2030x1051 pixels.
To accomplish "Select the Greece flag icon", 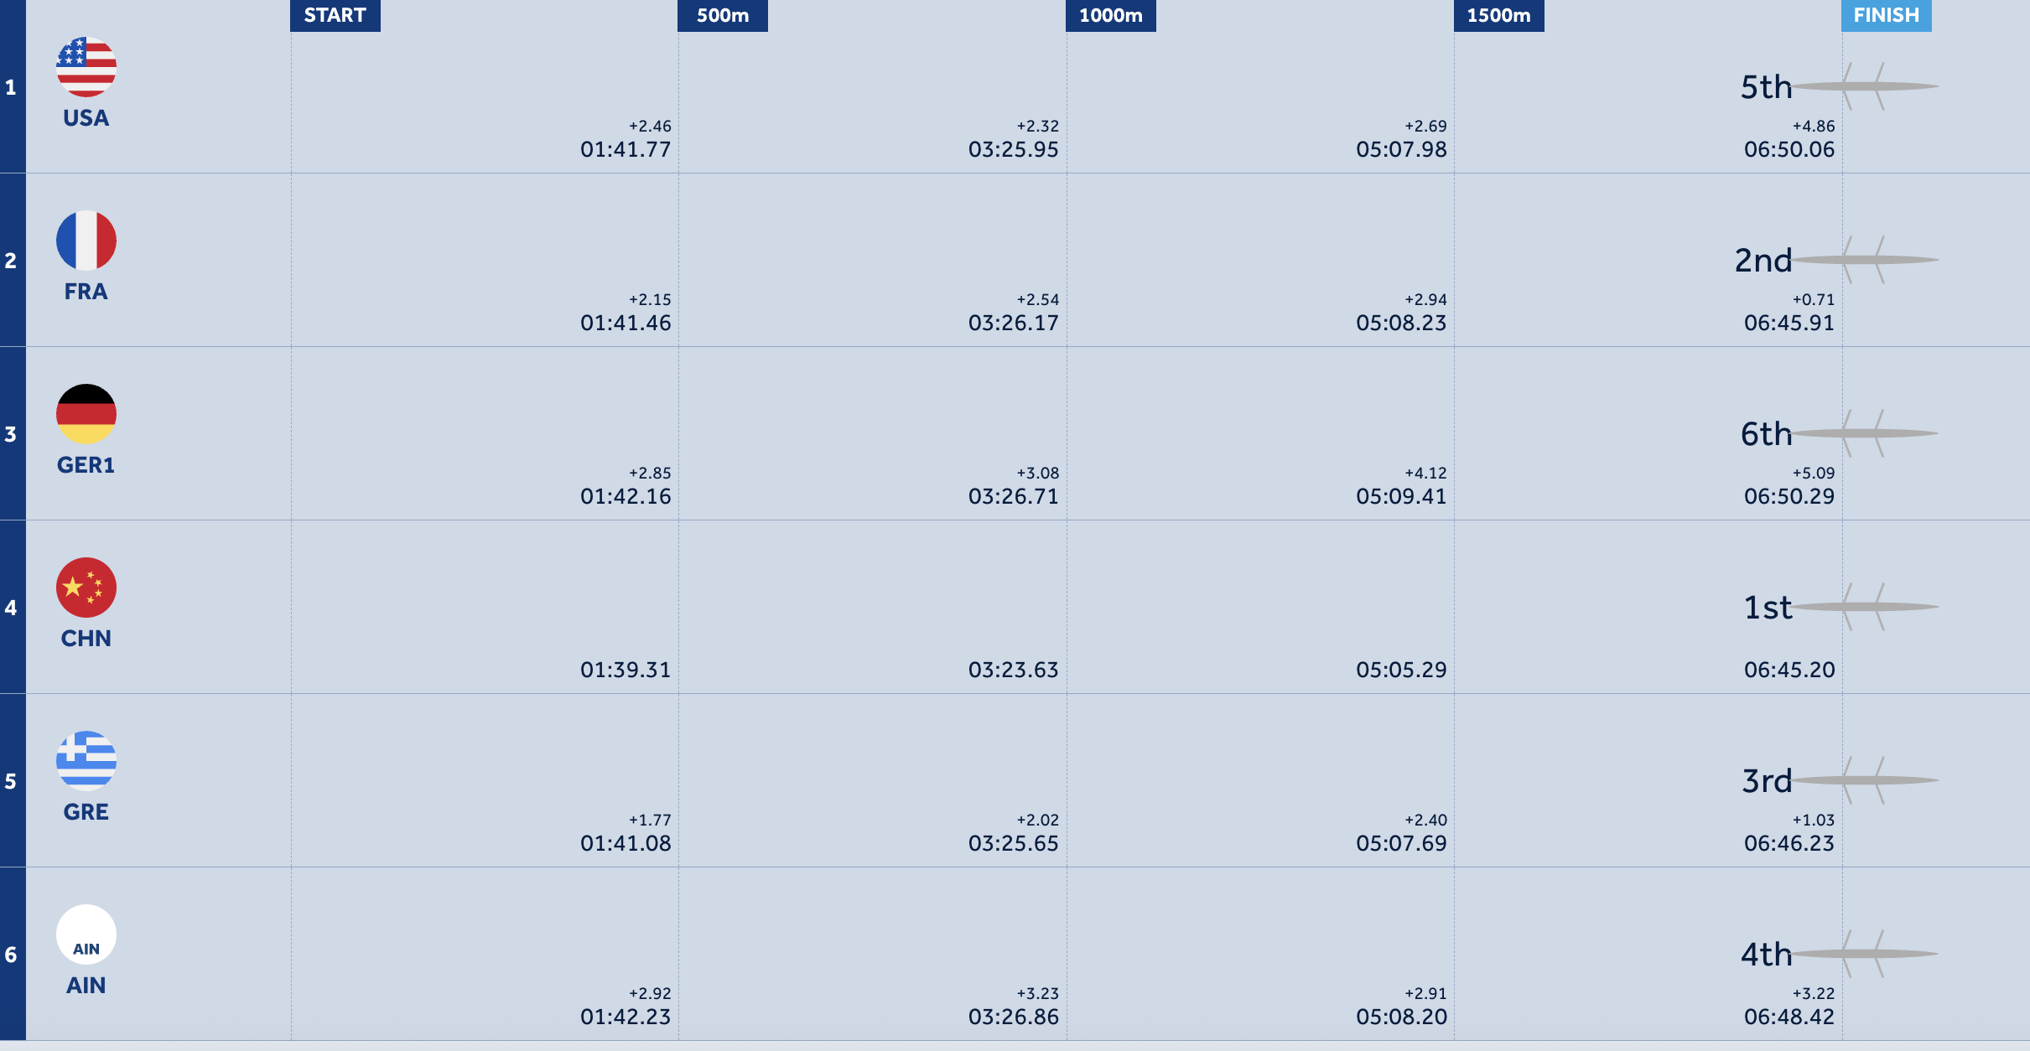I will click(86, 761).
